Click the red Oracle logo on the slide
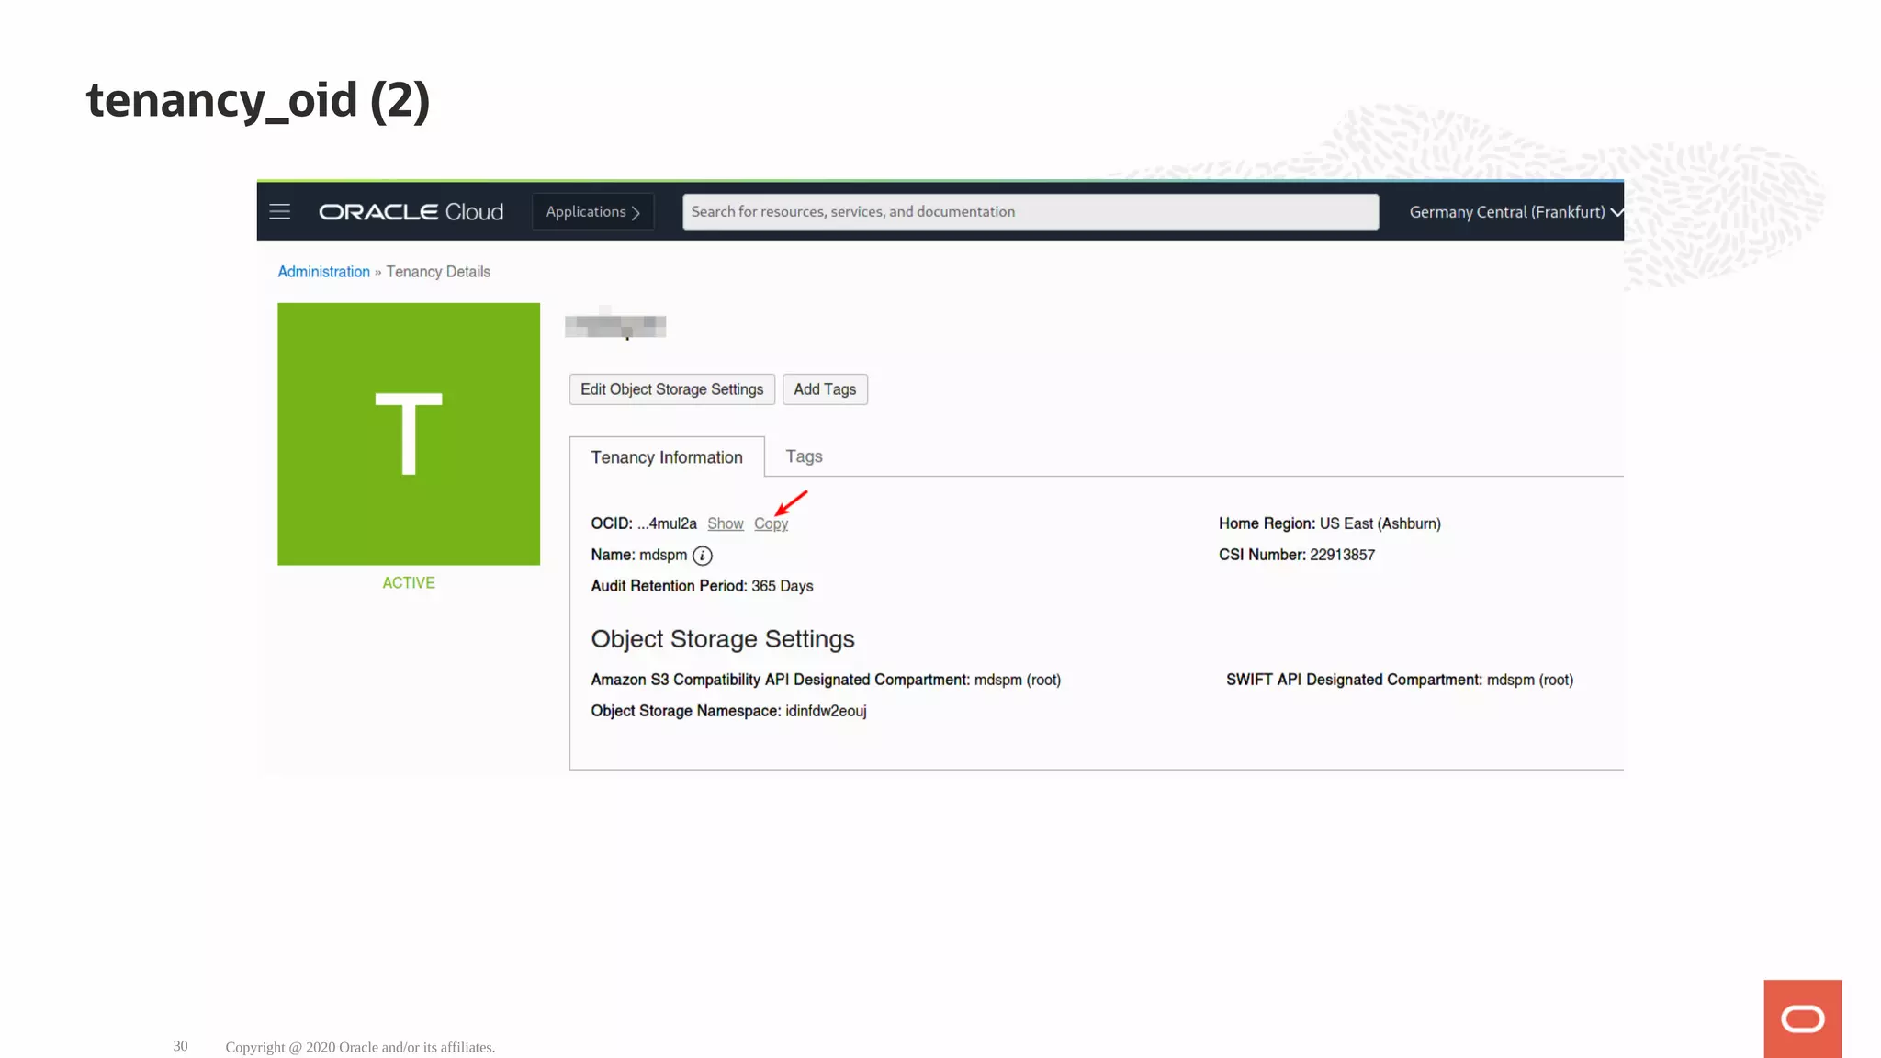This screenshot has width=1881, height=1058. [1802, 1019]
